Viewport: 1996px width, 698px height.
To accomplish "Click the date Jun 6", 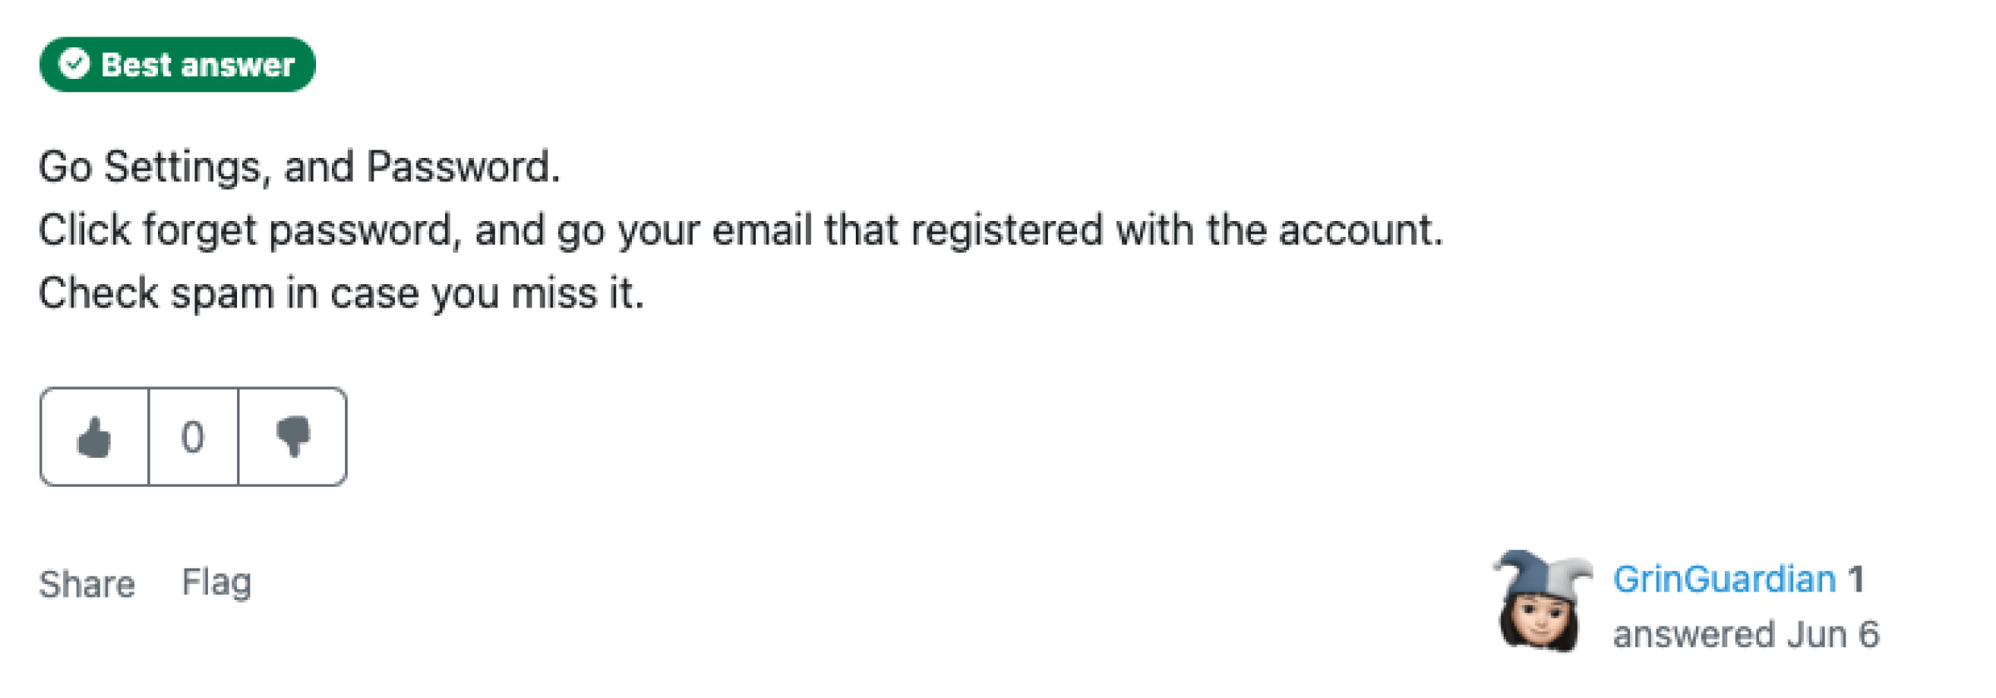I will [x=1833, y=635].
